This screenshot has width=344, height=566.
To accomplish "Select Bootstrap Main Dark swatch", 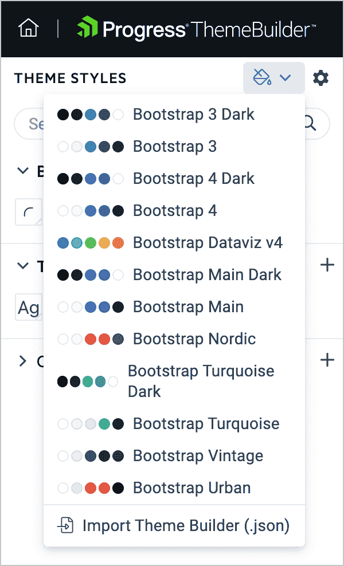I will [174, 275].
